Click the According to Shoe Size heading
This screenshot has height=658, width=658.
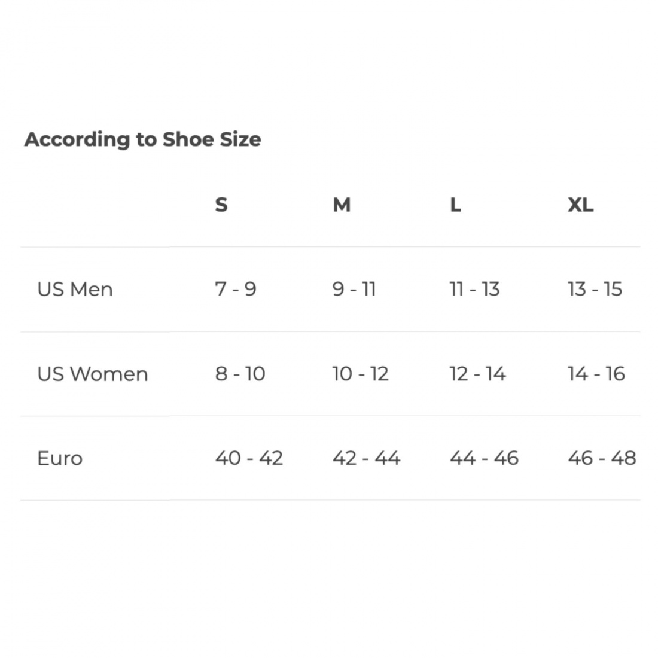pyautogui.click(x=143, y=139)
